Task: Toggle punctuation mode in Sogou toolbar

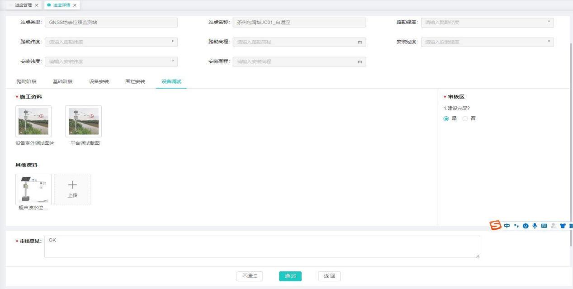Action: coord(517,226)
